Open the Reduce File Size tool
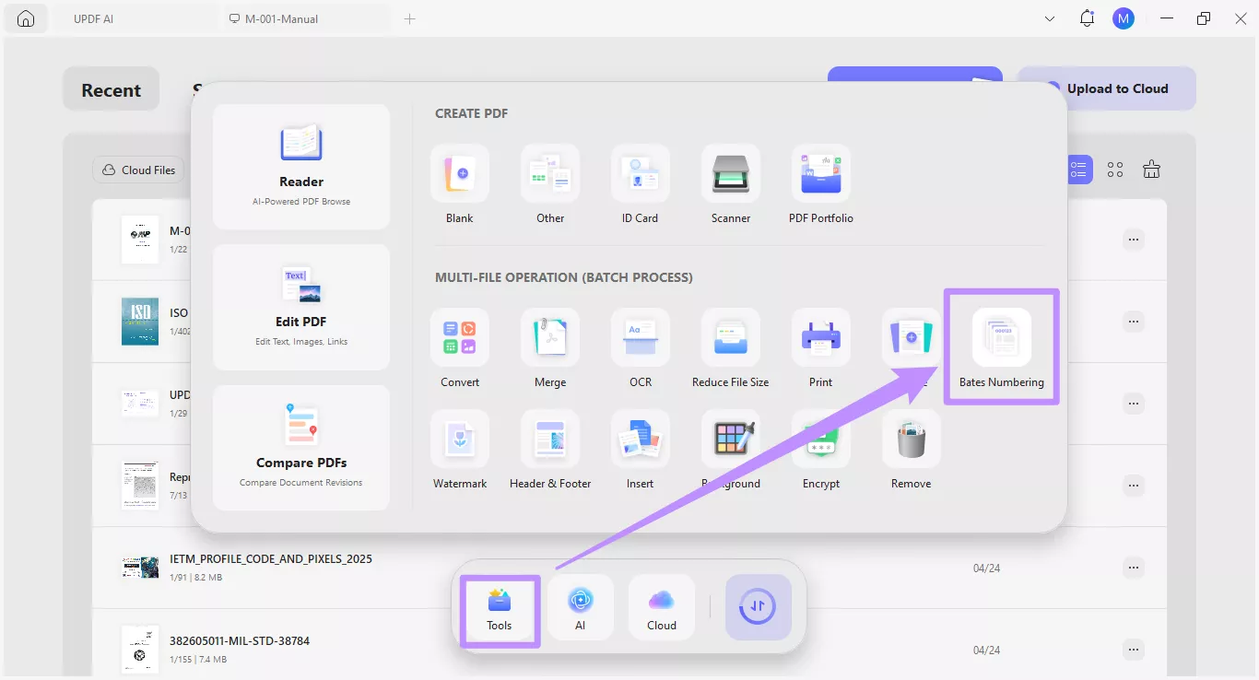1259x680 pixels. [x=731, y=348]
